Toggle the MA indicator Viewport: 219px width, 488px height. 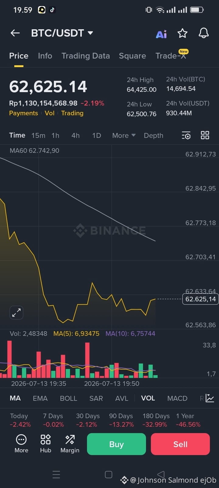click(15, 398)
